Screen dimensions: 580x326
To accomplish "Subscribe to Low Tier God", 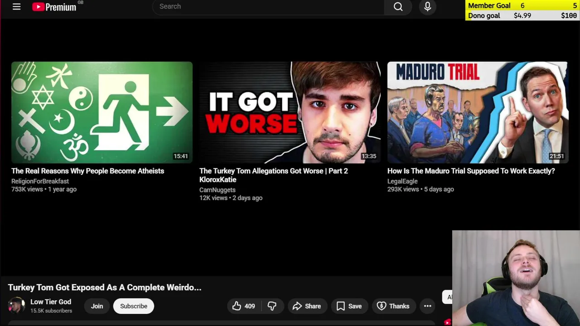I will [x=134, y=306].
